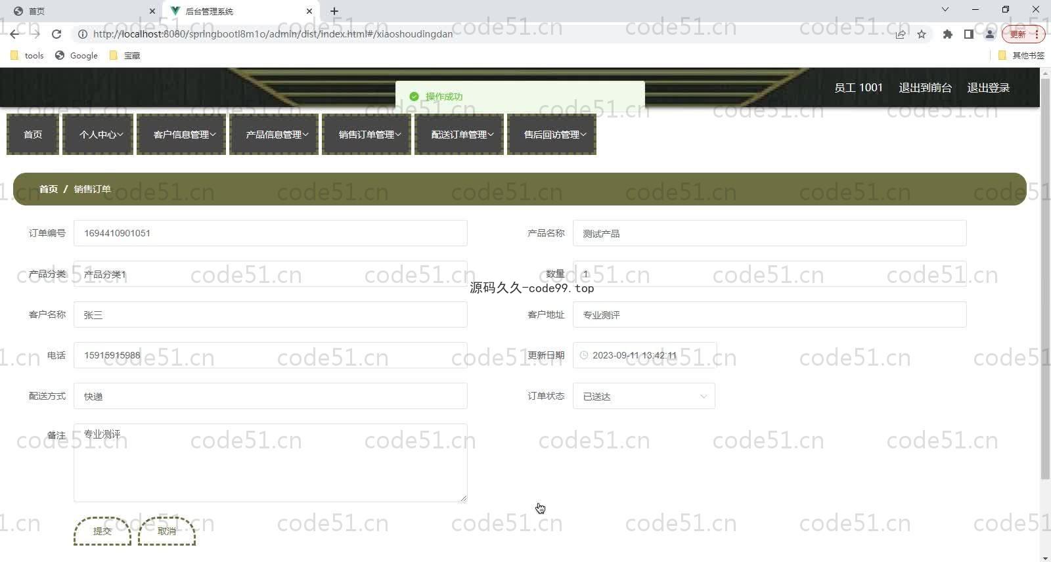Image resolution: width=1051 pixels, height=562 pixels.
Task: Click the 数量 input field
Action: pyautogui.click(x=770, y=274)
